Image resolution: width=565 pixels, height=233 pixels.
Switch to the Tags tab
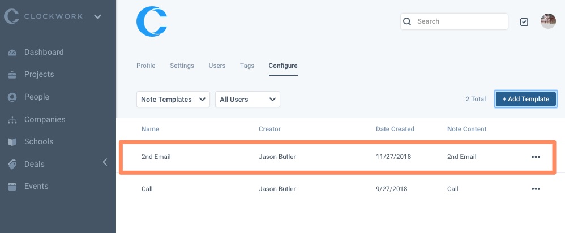(247, 66)
